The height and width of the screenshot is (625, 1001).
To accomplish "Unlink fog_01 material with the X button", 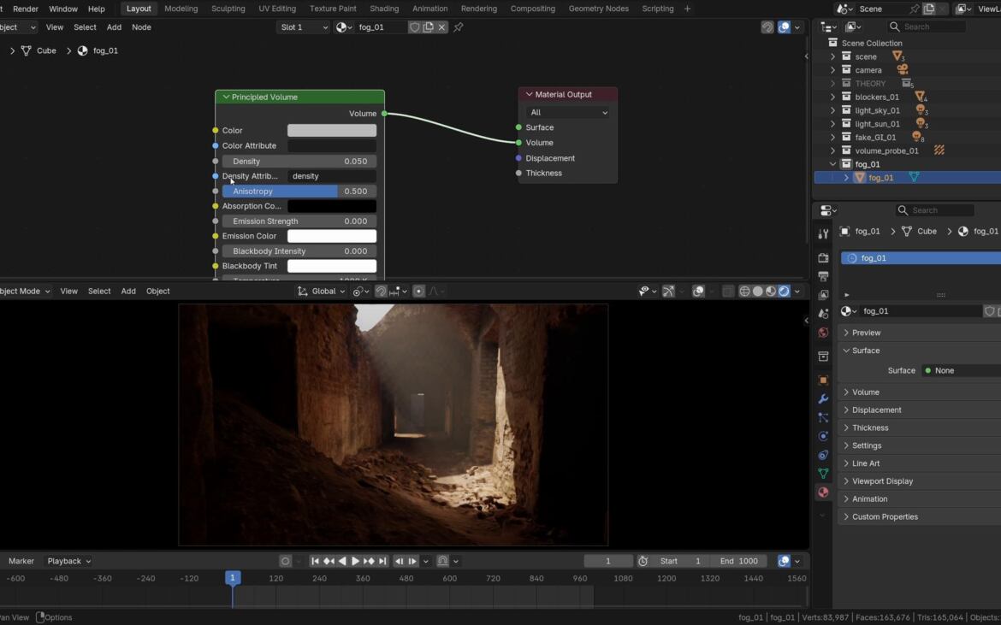I will (441, 27).
